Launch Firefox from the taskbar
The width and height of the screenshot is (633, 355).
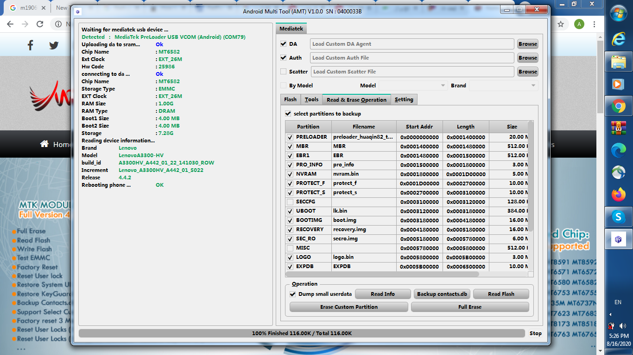pos(618,195)
